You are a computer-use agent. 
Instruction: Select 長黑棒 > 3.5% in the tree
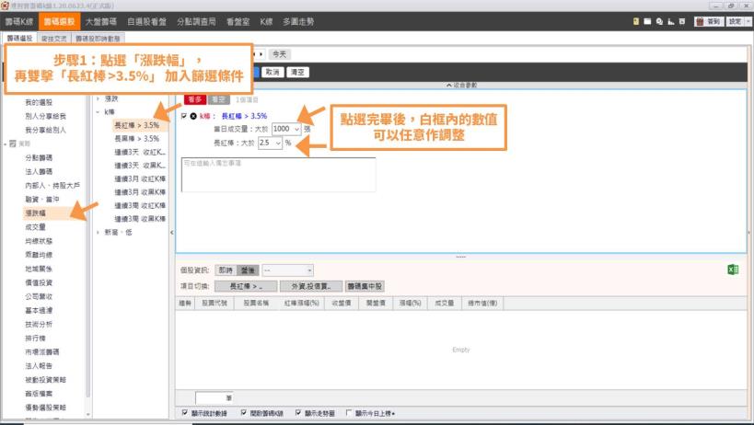click(x=136, y=138)
